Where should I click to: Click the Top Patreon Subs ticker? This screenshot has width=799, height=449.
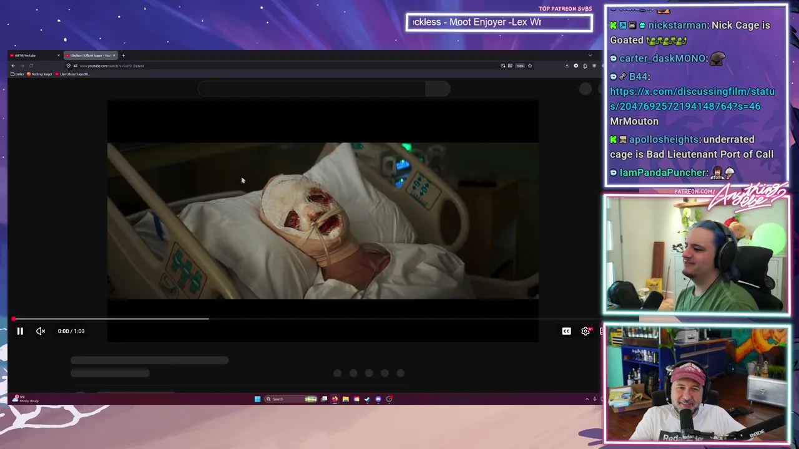pyautogui.click(x=499, y=22)
